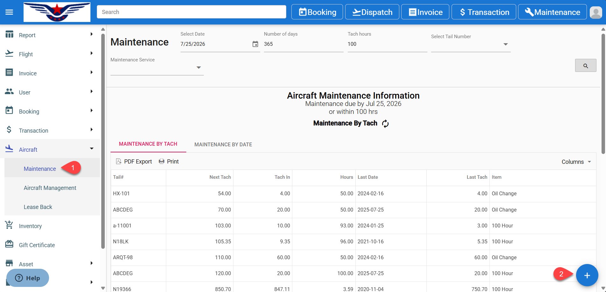Click the Dispatch button in header

coord(372,12)
